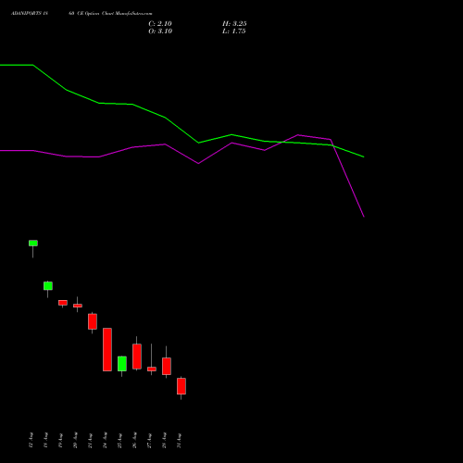Click the open value O: 3.10
This screenshot has width=463, height=463.
tap(160, 31)
